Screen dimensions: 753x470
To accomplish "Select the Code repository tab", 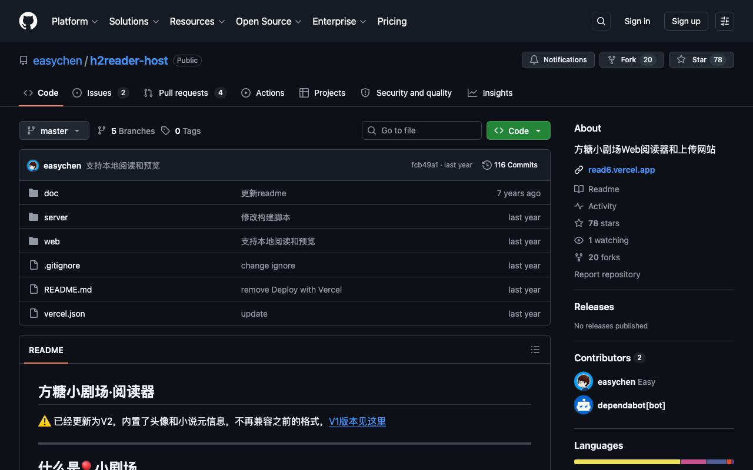I will (41, 93).
